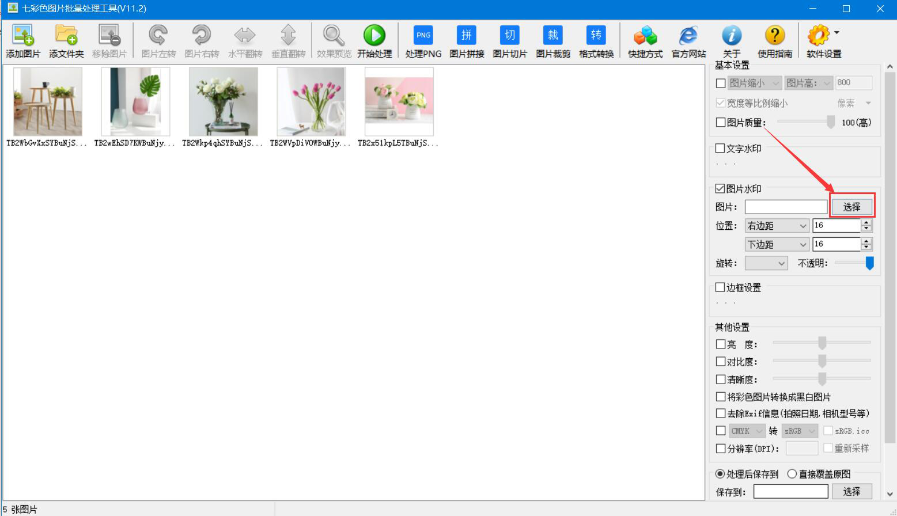
Task: Open the 旋转 rotation dropdown
Action: (x=766, y=263)
